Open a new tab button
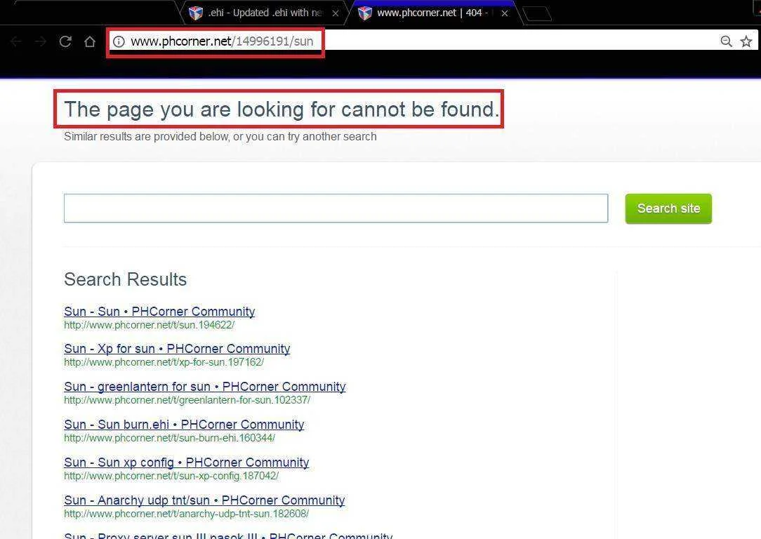Screen dimensions: 761x539 tap(537, 13)
